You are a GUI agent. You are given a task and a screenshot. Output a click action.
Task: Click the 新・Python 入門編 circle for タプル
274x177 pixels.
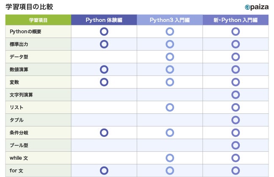236,120
